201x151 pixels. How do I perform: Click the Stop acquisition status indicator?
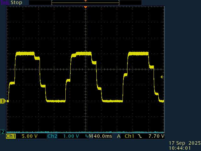(x=16, y=2)
